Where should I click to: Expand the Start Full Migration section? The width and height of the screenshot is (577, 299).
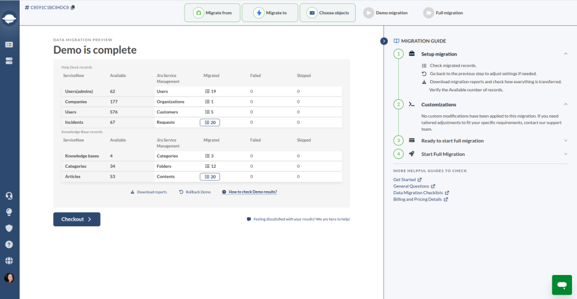tap(565, 154)
